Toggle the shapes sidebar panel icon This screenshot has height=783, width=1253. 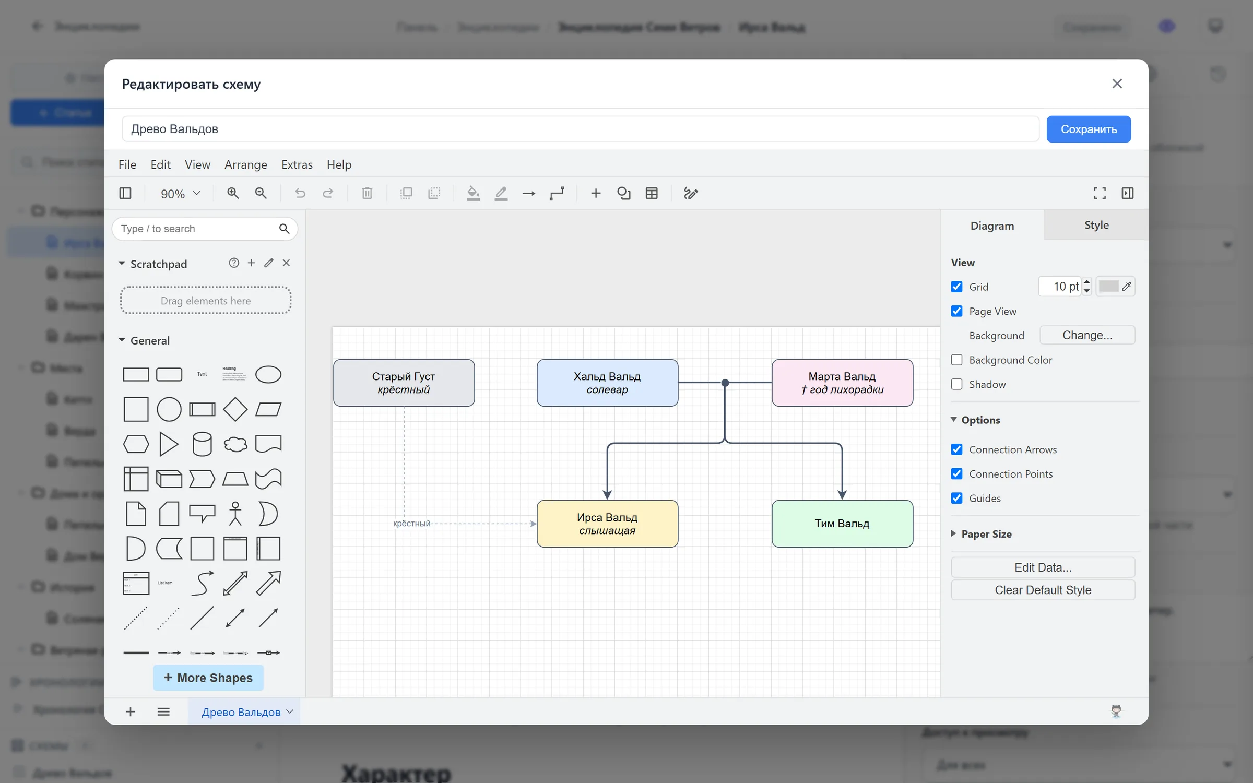(125, 193)
